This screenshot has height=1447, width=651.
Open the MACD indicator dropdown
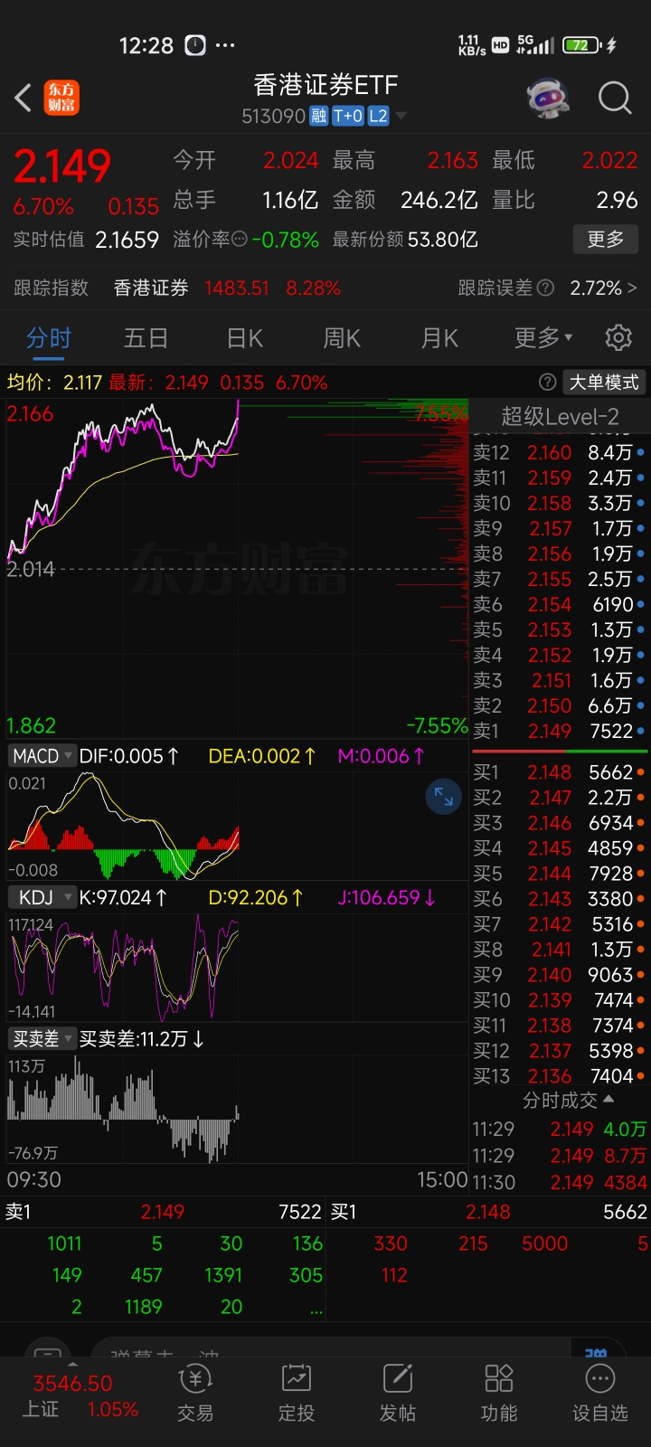(42, 756)
